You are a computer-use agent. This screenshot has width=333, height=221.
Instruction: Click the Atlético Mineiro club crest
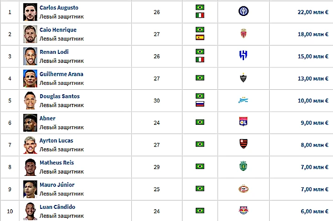click(x=244, y=77)
